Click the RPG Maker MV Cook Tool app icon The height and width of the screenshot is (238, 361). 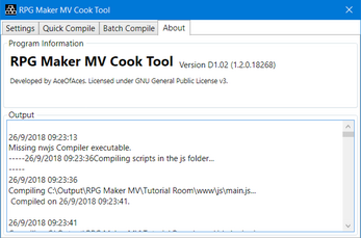click(x=11, y=10)
